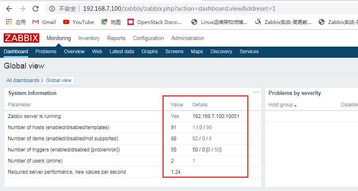The image size is (358, 191).
Task: Open the OpenStack Docs bookmark
Action: 154,22
